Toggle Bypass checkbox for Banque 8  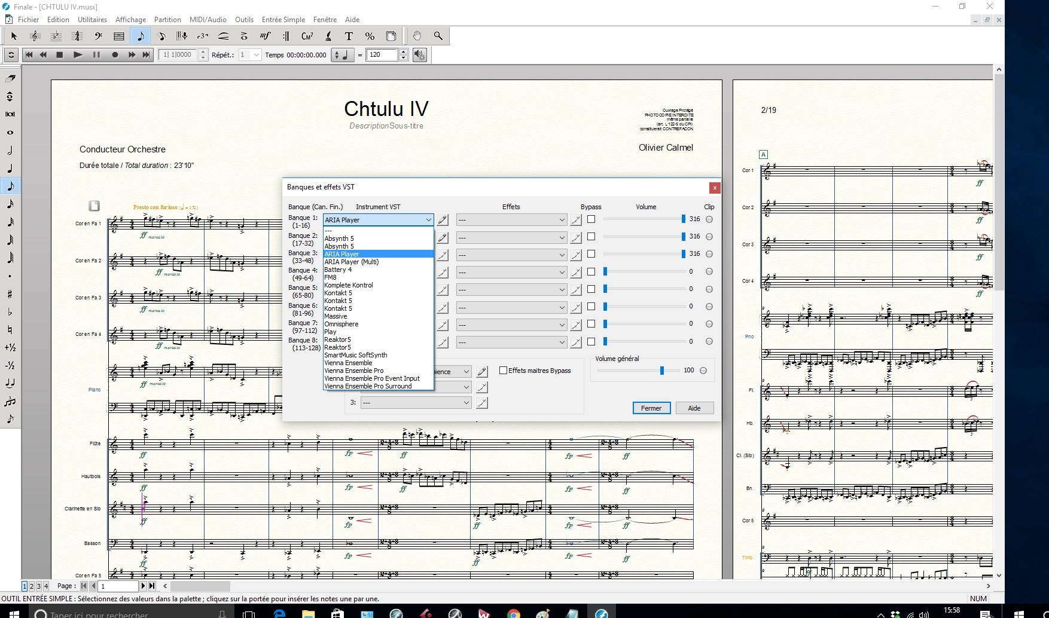pyautogui.click(x=591, y=342)
